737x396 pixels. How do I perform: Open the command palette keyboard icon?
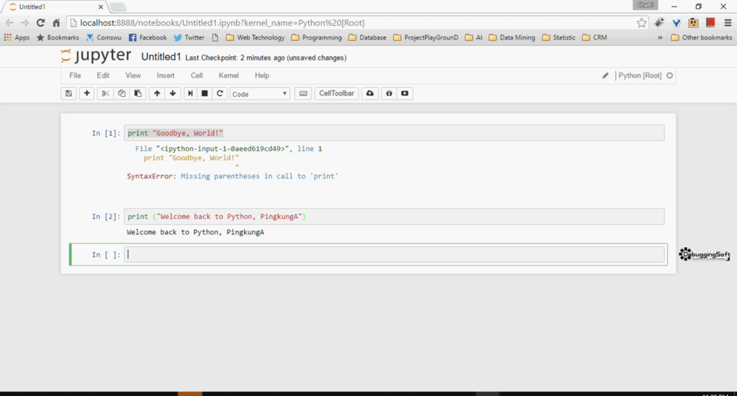[303, 93]
